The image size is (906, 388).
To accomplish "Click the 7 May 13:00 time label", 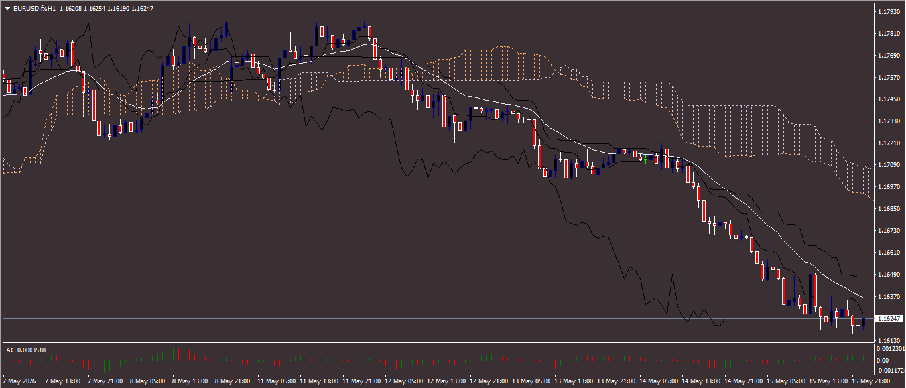I will [64, 382].
